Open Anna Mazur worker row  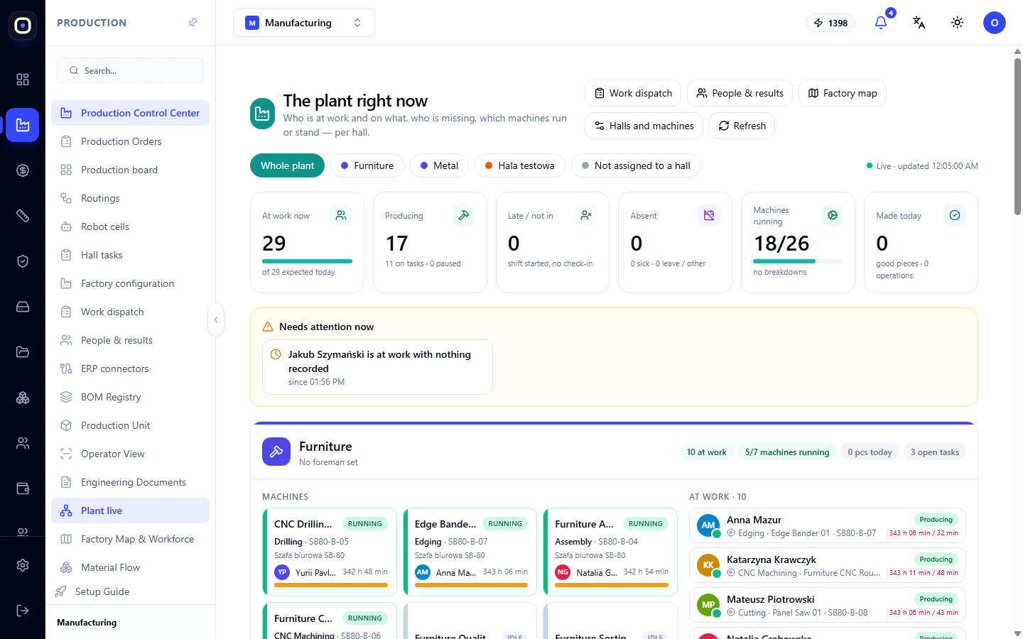828,525
